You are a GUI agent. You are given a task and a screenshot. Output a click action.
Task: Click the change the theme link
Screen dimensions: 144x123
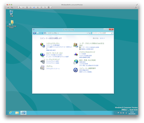point(82,54)
